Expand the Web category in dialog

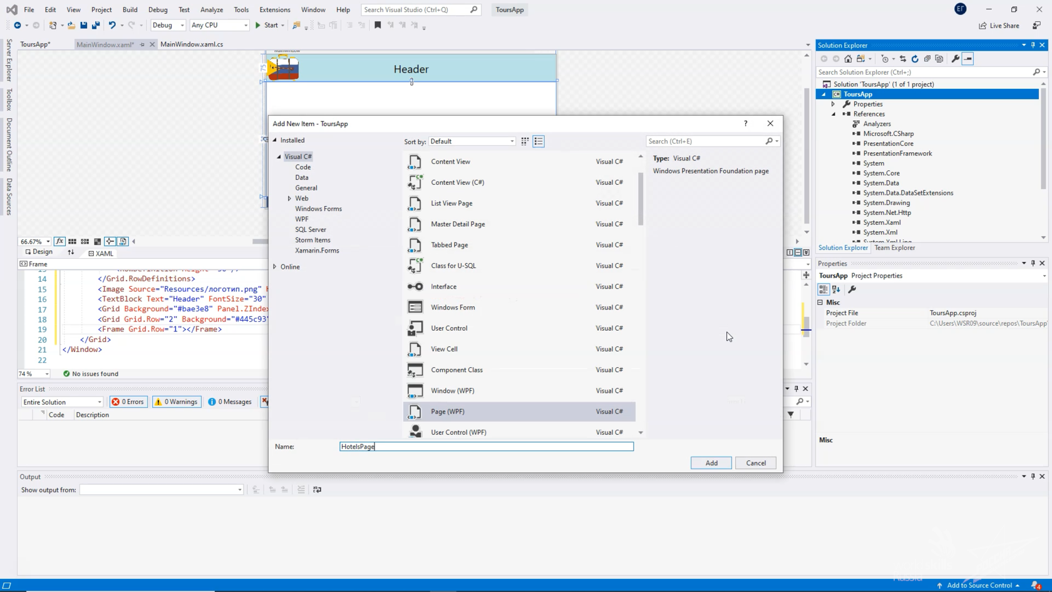point(289,199)
